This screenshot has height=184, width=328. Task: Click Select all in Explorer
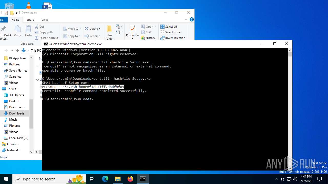pos(169,27)
